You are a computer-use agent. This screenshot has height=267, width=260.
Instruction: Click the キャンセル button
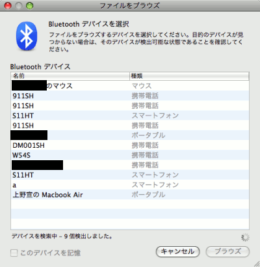(x=177, y=251)
